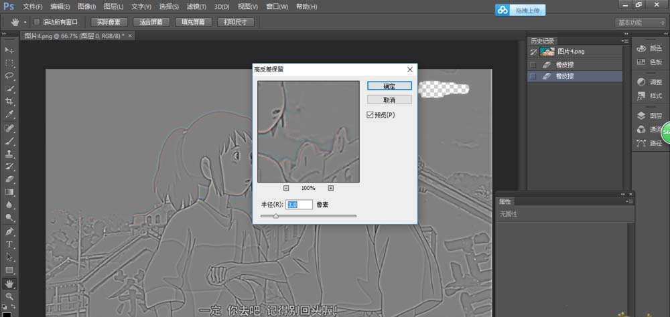670x317 pixels.
Task: Open the Hand tool preset picker arrow
Action: pyautogui.click(x=25, y=22)
